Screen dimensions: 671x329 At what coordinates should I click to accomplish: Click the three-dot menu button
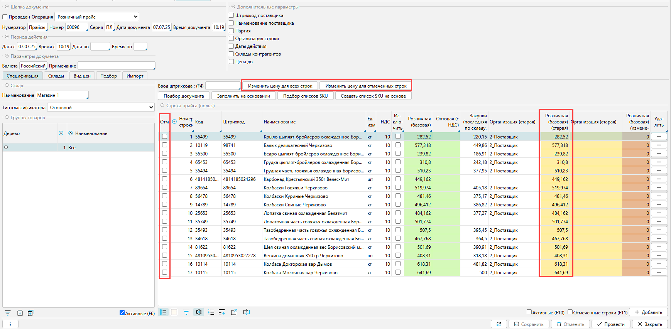pos(10,324)
